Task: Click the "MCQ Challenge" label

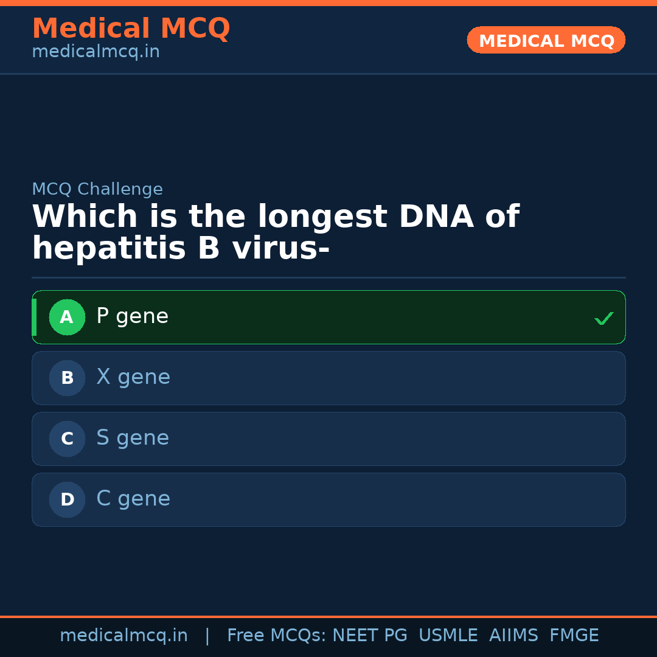Action: point(97,189)
